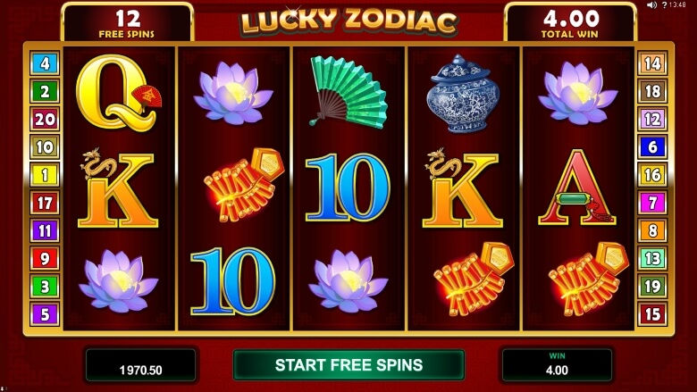Screen dimensions: 697x392
Task: Click the blue 10 in the middle reel
Action: click(x=348, y=188)
